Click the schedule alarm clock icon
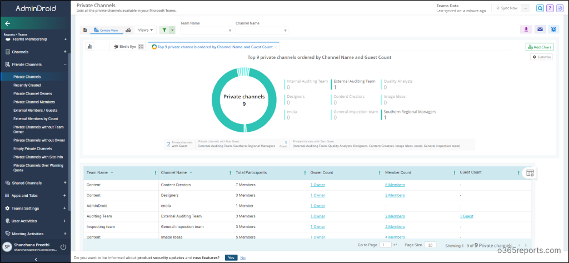 553,29
